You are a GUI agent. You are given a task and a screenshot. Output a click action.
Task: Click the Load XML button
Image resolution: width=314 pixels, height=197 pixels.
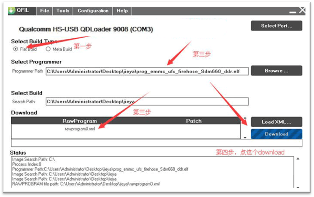pyautogui.click(x=276, y=122)
